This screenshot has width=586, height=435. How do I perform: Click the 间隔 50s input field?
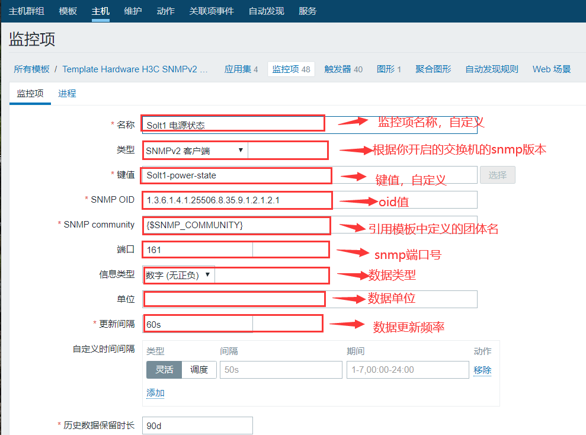tap(281, 370)
